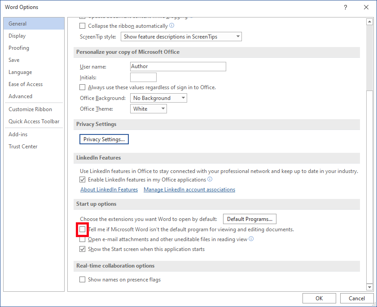Click the scrollbar down arrow

(369, 287)
